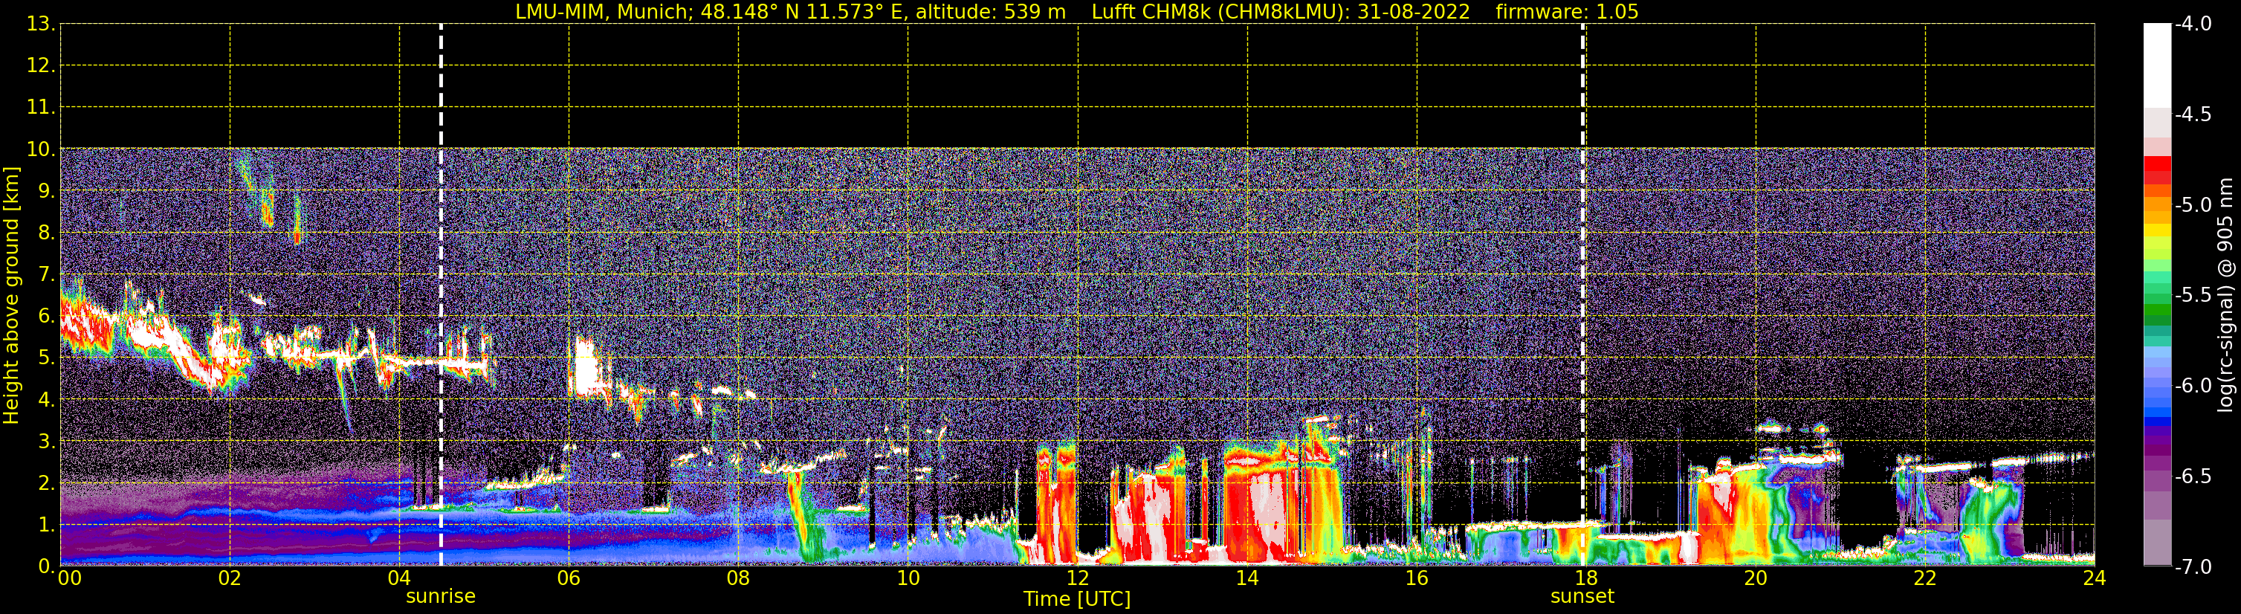The image size is (2241, 614).
Task: Click the 'sunrise' label below the axis
Action: (441, 597)
